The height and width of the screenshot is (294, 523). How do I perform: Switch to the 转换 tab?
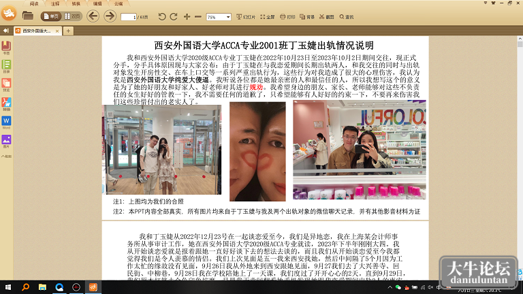click(76, 3)
